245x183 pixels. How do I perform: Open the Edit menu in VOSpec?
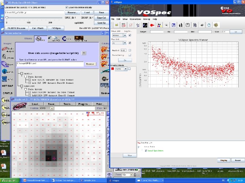tap(118, 19)
